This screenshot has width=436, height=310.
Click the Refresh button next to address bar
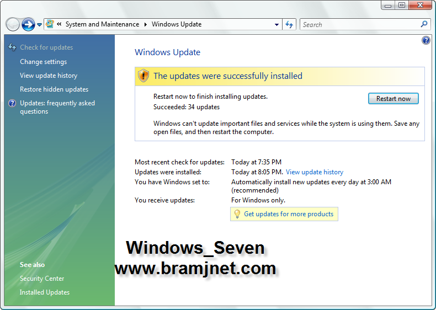(x=289, y=24)
